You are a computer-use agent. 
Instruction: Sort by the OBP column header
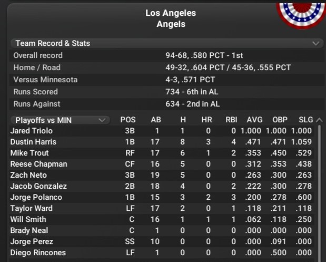280,120
